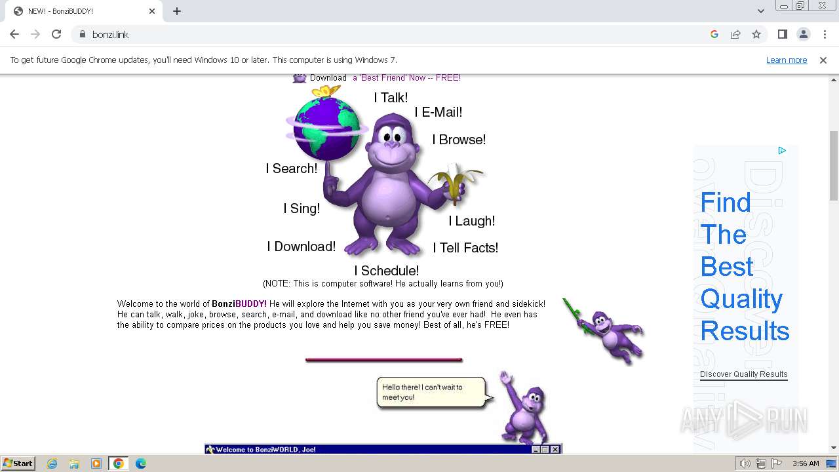839x472 pixels.
Task: Click the 3:56 AM system clock
Action: pos(806,463)
